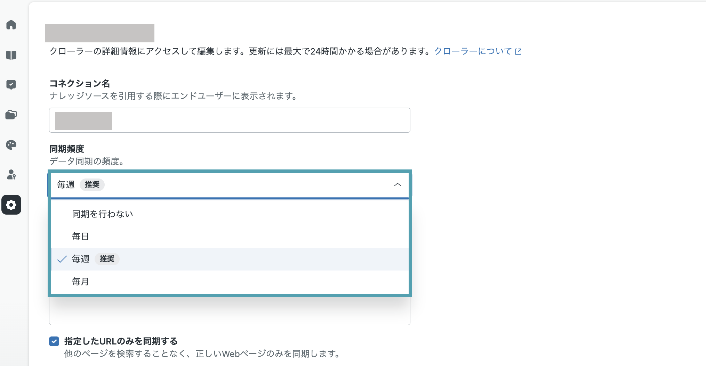This screenshot has width=706, height=366.
Task: Open the user permissions icon
Action: click(x=11, y=175)
